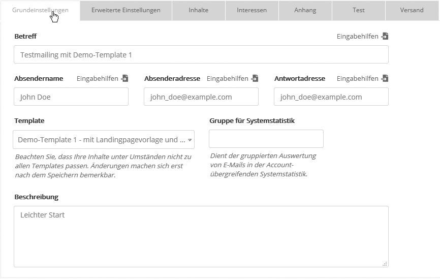Focus the Betreff subject input field

point(201,55)
